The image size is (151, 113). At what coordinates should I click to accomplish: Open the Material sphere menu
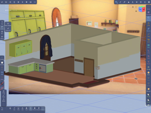(18, 2)
